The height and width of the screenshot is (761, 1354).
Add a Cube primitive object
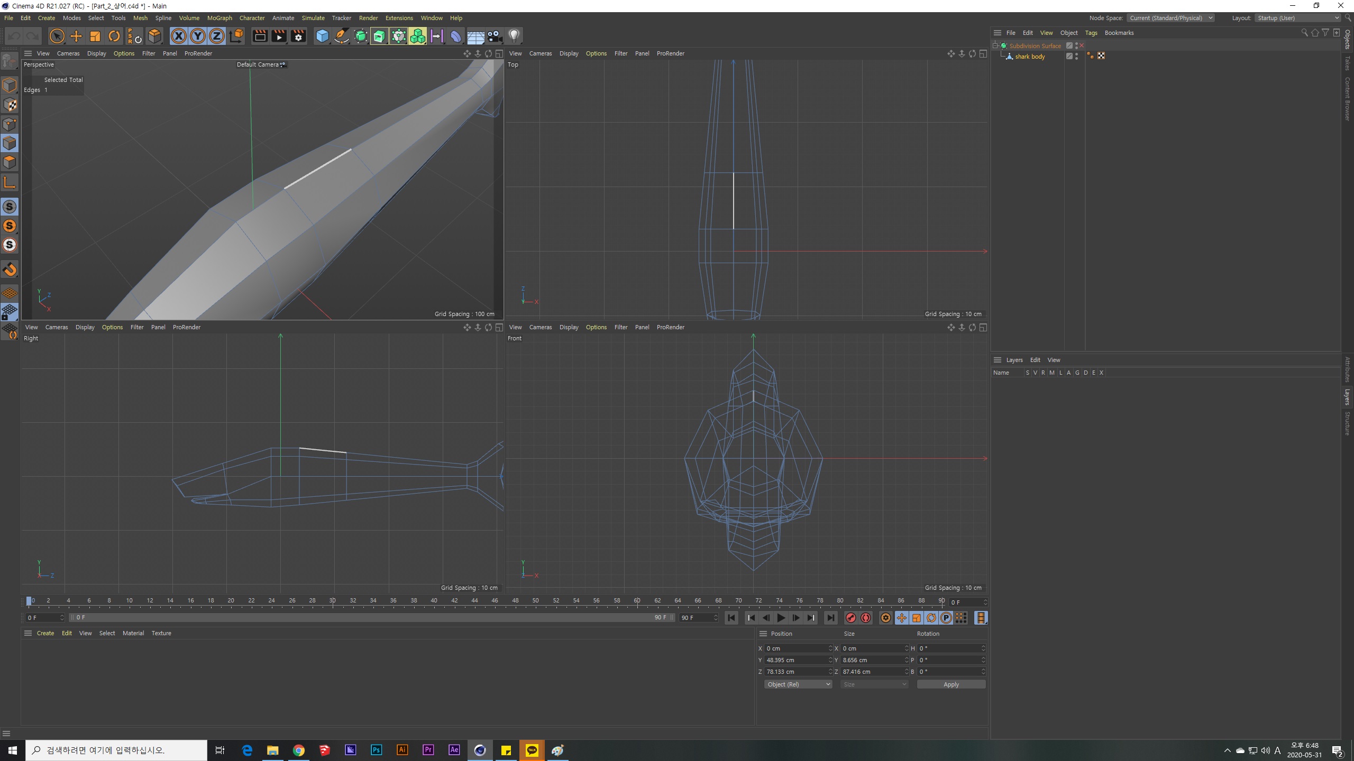[x=322, y=36]
